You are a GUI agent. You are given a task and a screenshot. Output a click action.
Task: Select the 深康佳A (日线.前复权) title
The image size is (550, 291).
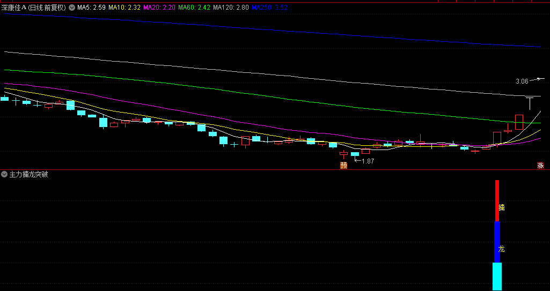(34, 8)
